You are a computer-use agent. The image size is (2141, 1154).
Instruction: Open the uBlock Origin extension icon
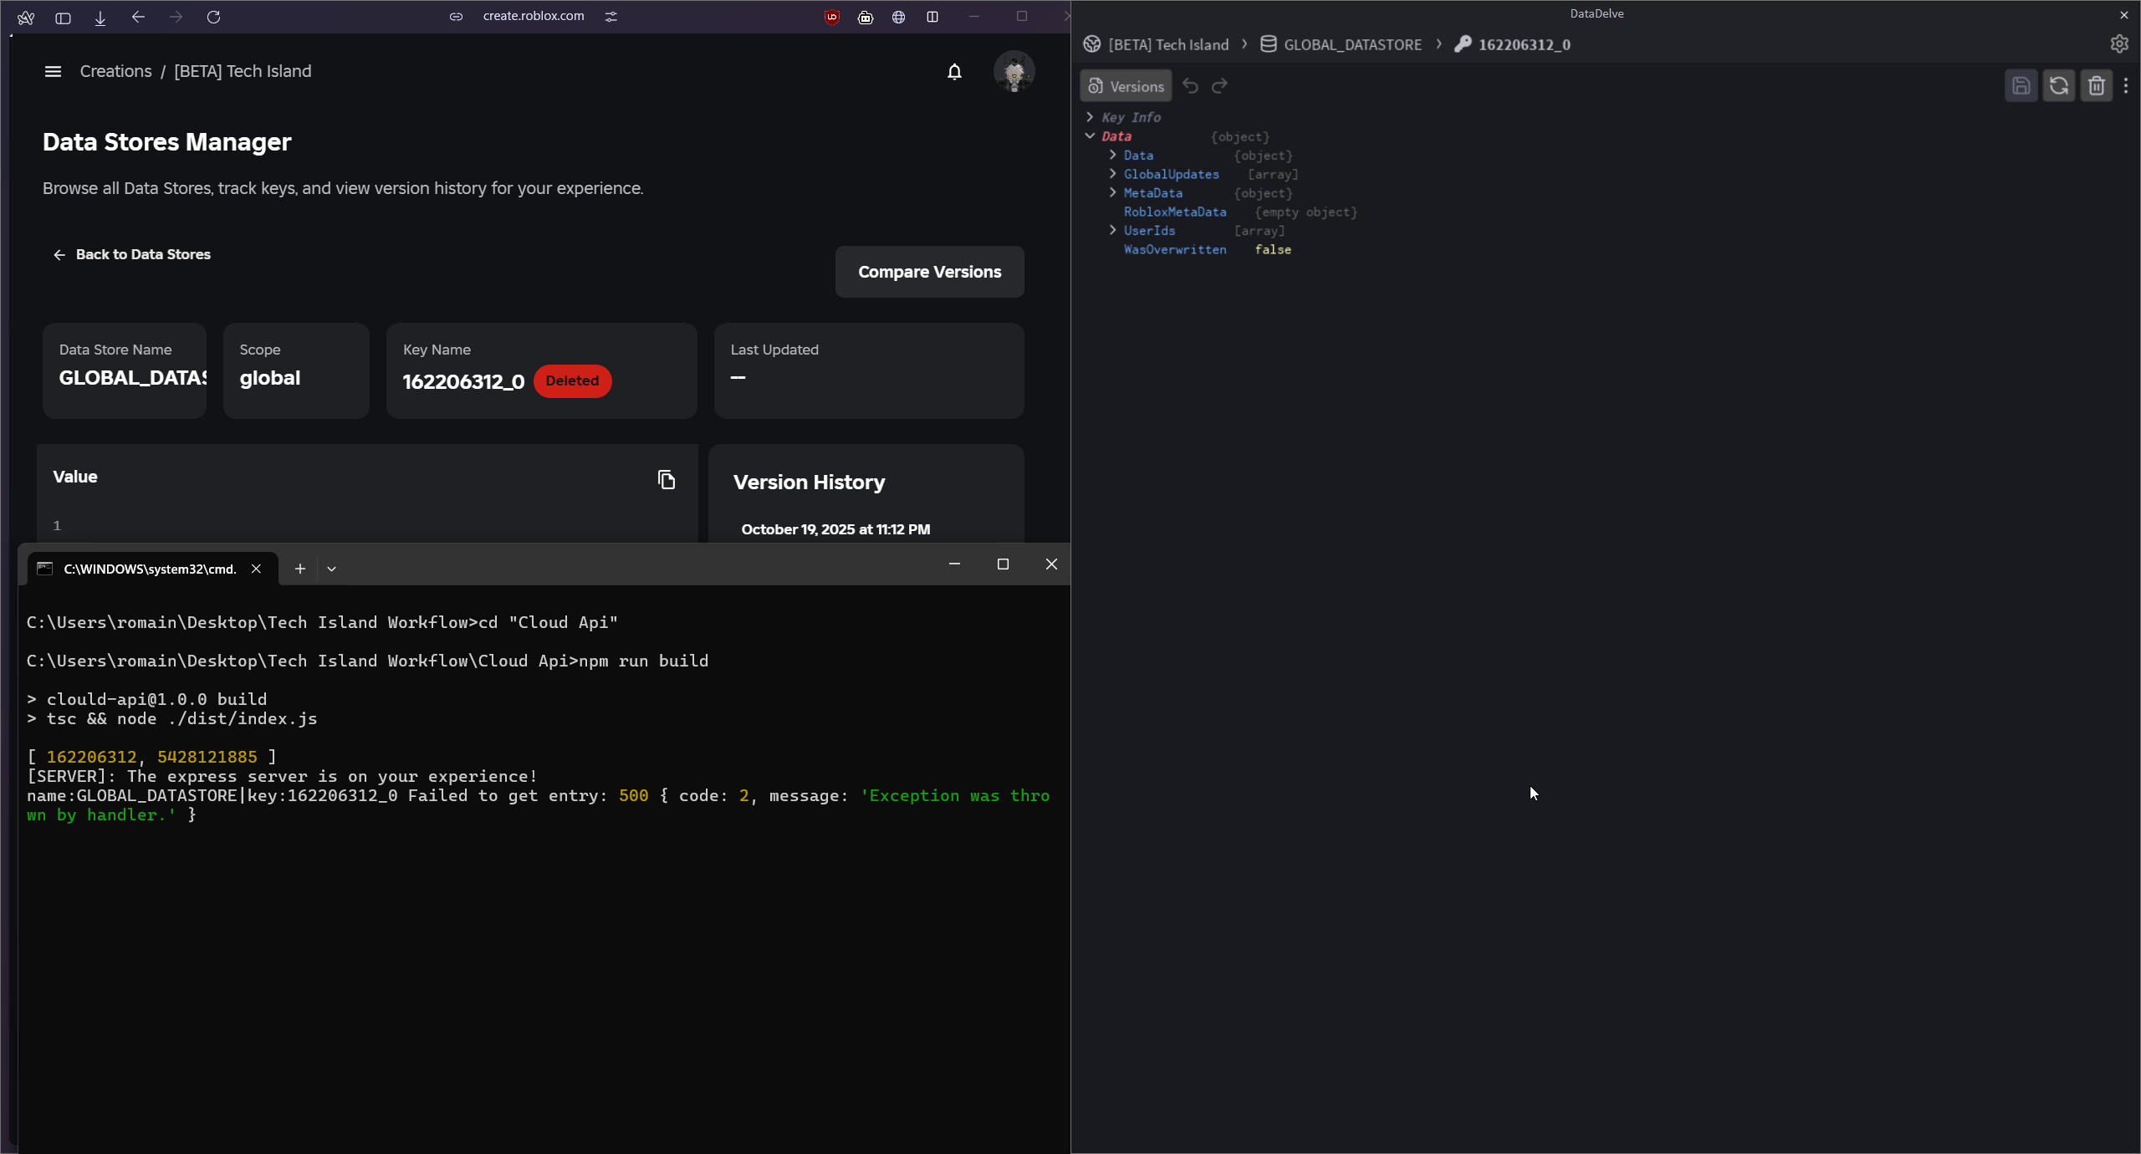[x=831, y=17]
